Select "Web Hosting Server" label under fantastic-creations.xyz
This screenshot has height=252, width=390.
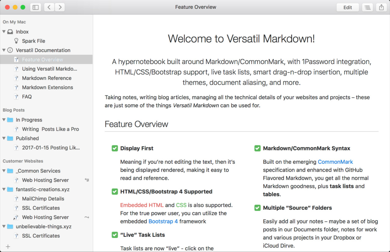(x=46, y=217)
